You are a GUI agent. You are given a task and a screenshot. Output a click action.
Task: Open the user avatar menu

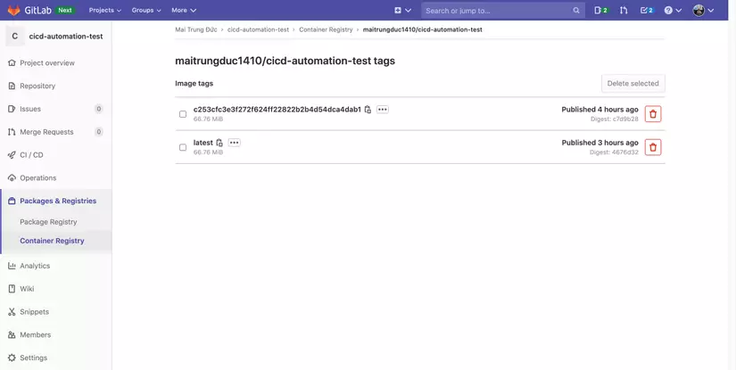pos(704,11)
